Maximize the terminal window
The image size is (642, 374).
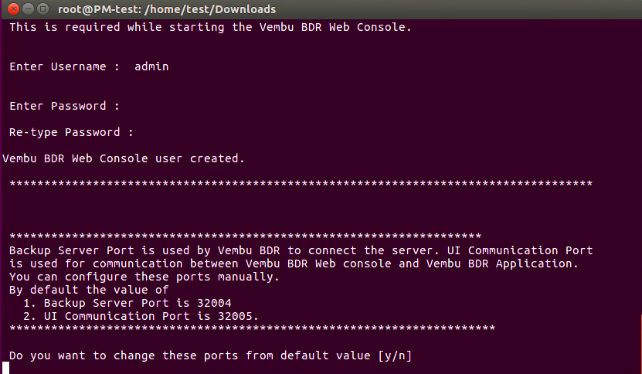tap(42, 8)
